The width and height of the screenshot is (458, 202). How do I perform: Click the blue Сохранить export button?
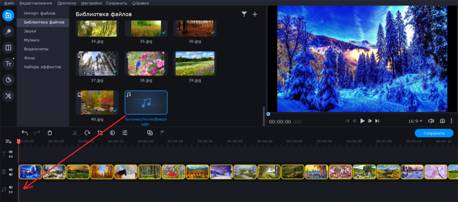434,133
